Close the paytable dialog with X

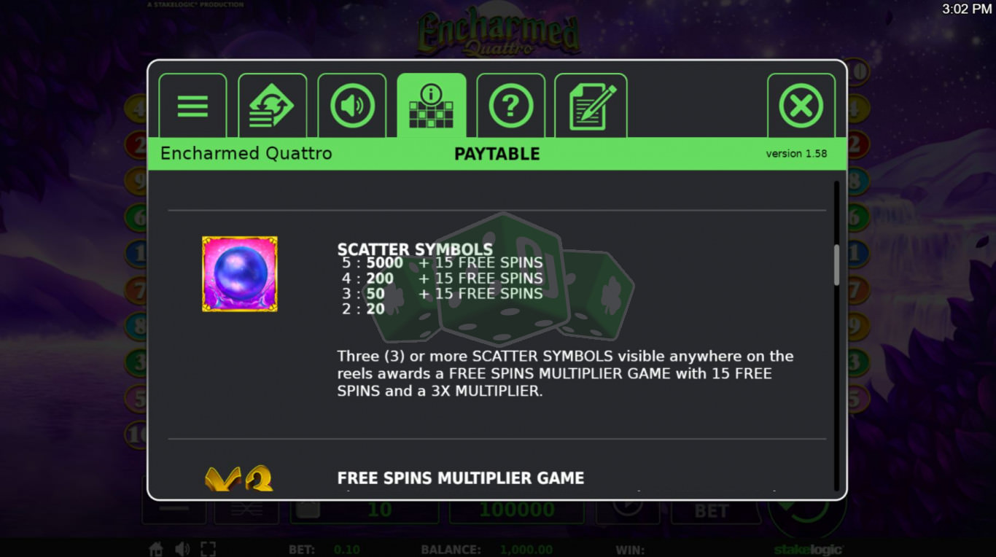[x=801, y=106]
